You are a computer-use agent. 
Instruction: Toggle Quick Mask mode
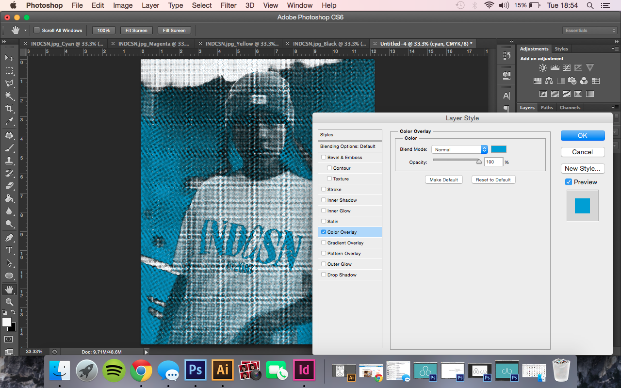point(9,339)
